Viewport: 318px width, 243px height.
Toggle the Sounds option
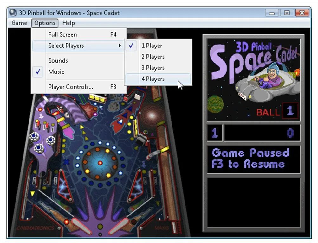pyautogui.click(x=79, y=61)
